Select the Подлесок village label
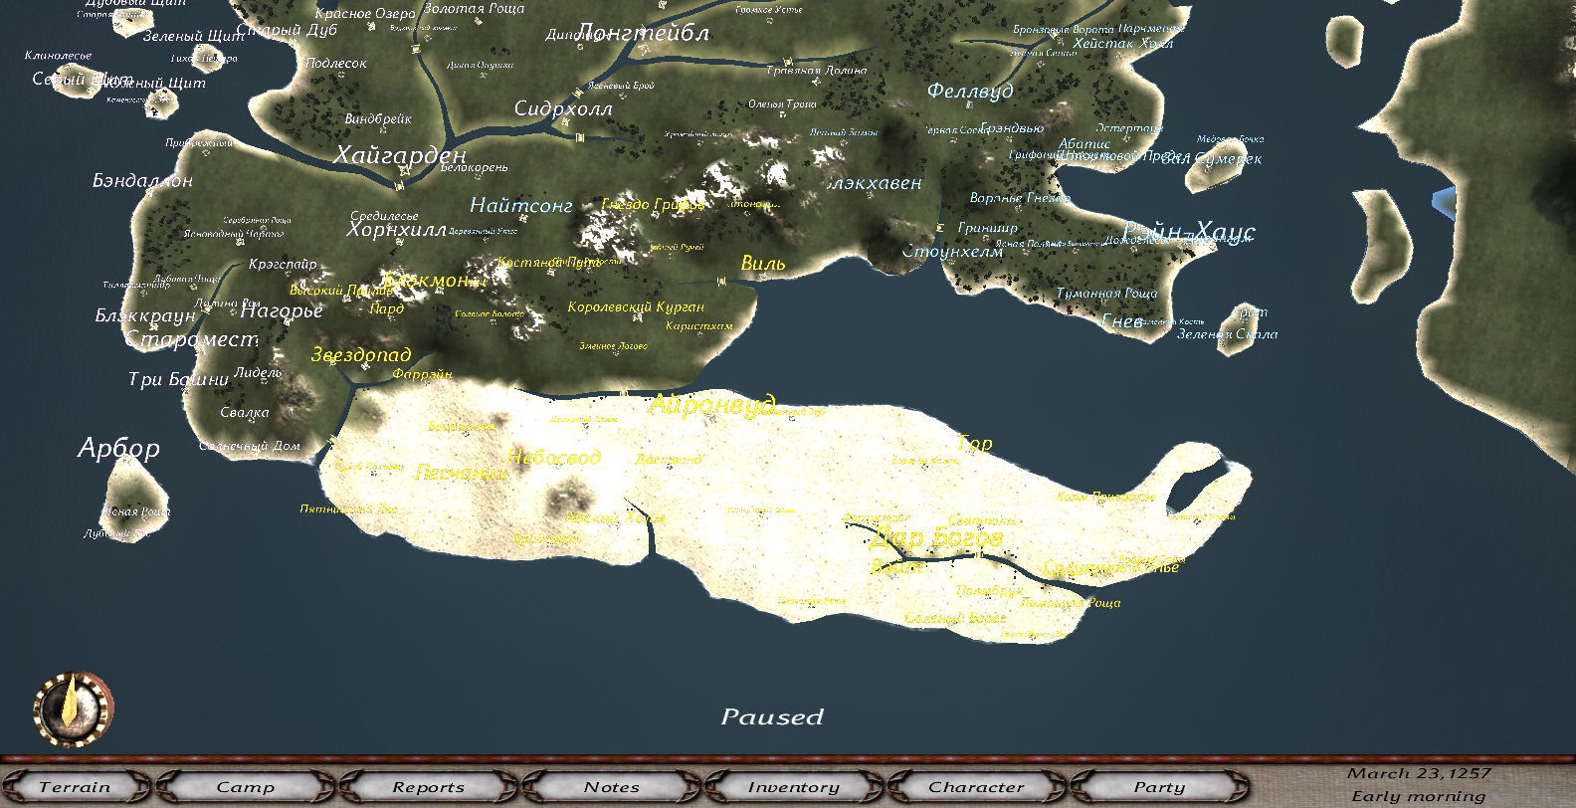The image size is (1576, 808). (x=335, y=63)
